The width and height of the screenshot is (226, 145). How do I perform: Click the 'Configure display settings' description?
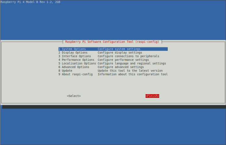pyautogui.click(x=120, y=53)
